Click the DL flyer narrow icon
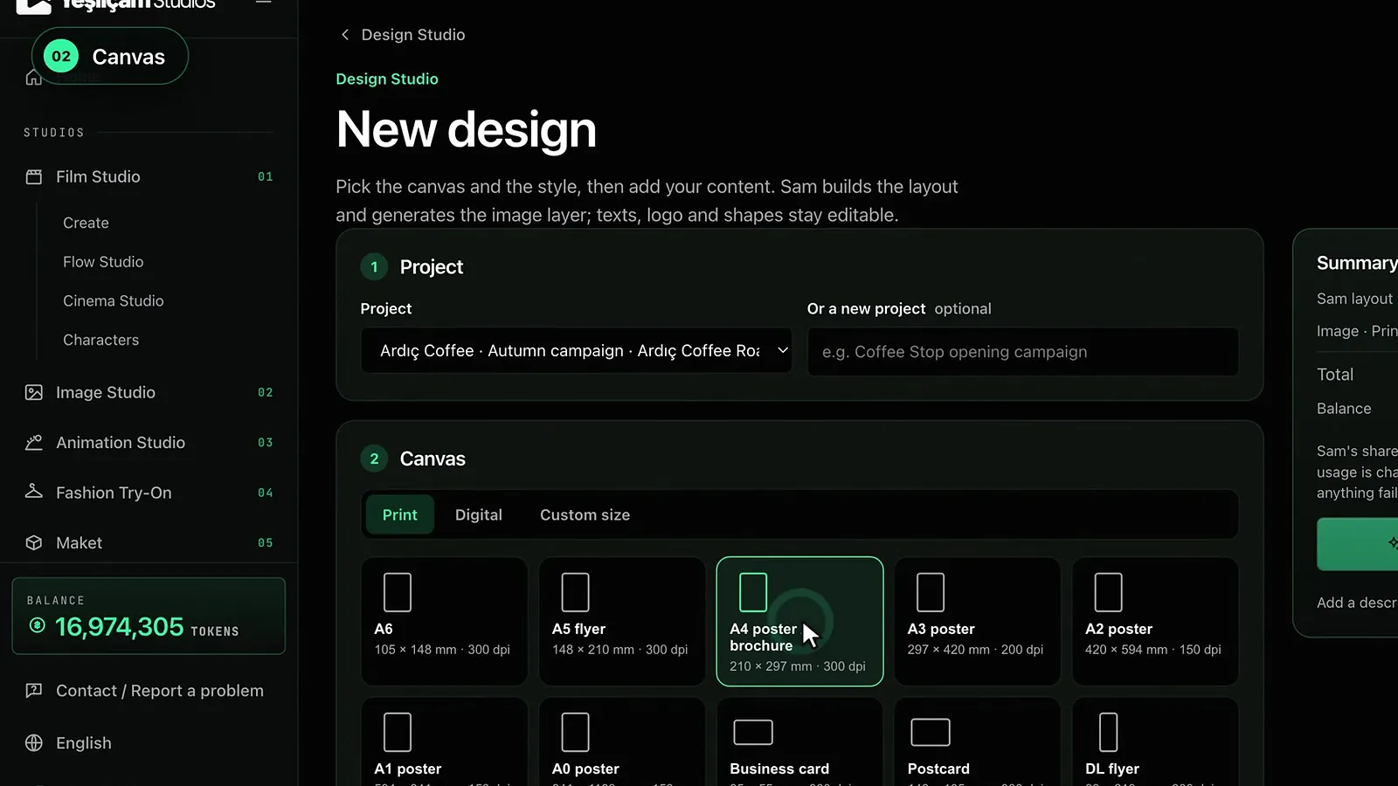 pos(1108,732)
